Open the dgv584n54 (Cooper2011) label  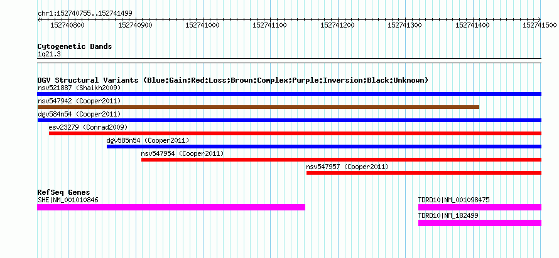click(79, 114)
